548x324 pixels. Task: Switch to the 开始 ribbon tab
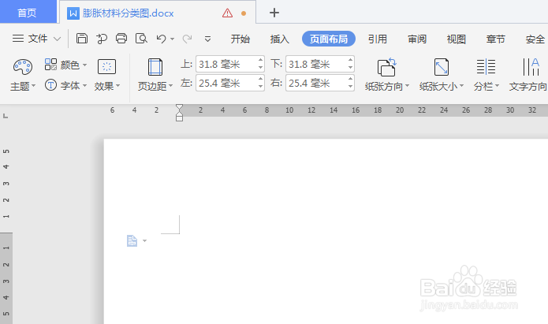240,39
